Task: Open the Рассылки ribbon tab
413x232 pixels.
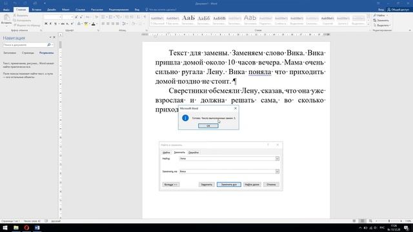Action: tap(97, 10)
